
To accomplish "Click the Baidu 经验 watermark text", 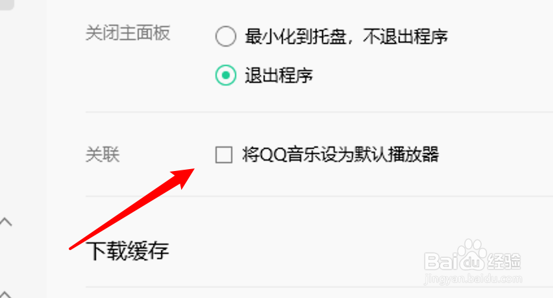I will click(x=504, y=261).
